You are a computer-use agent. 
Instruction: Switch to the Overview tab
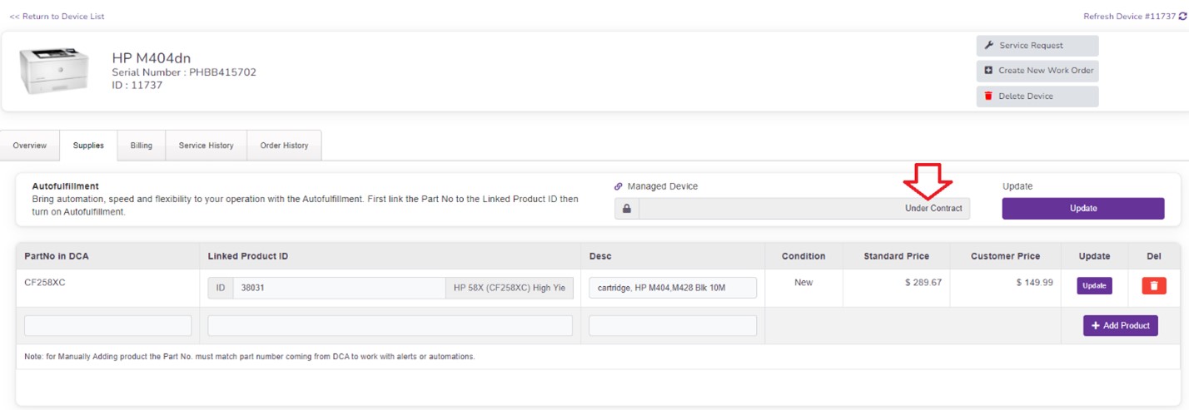tap(30, 146)
